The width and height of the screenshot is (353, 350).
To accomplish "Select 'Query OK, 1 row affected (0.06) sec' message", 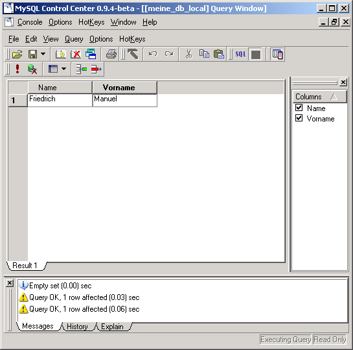I will 79,309.
